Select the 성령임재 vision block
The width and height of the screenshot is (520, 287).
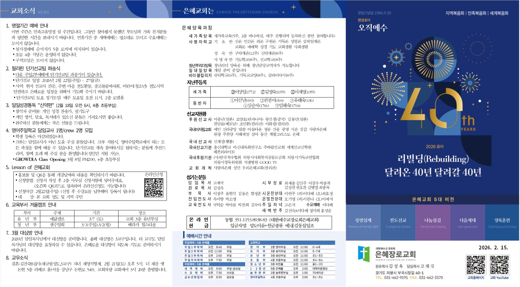point(363,222)
